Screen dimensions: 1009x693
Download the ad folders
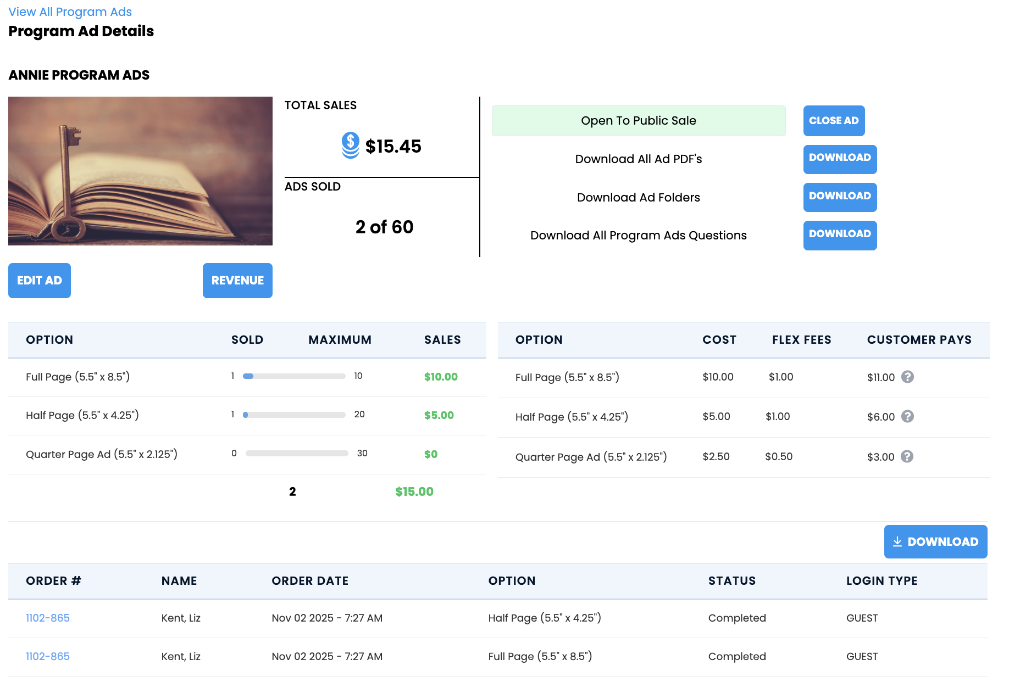[x=839, y=197]
